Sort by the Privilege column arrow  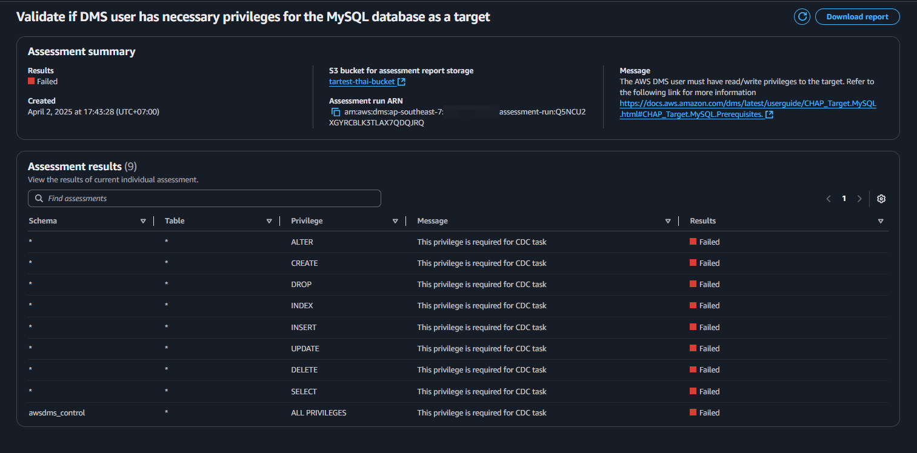coord(395,221)
